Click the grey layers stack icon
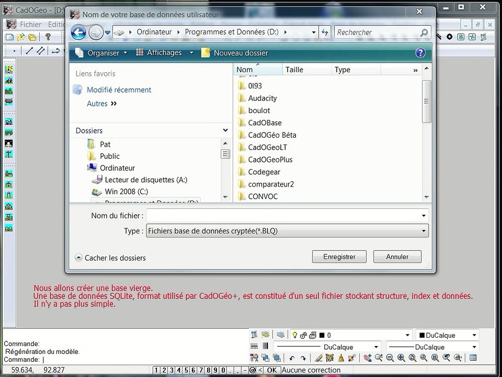502x377 pixels. tap(280, 335)
